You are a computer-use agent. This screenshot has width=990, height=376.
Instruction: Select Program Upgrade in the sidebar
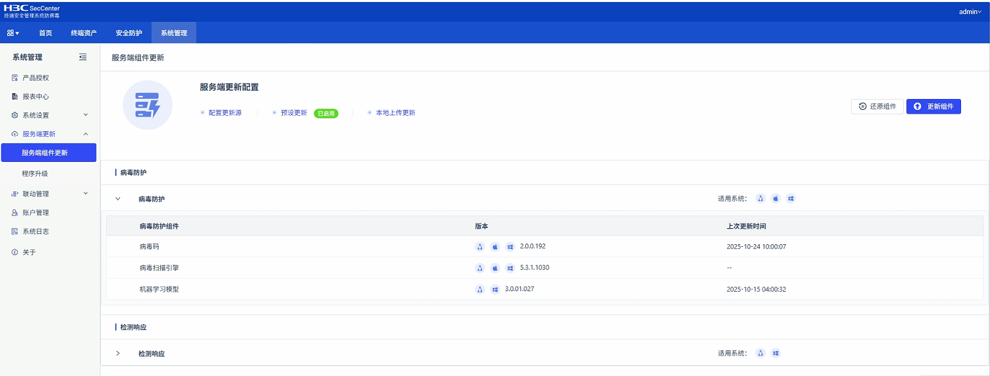pyautogui.click(x=35, y=174)
